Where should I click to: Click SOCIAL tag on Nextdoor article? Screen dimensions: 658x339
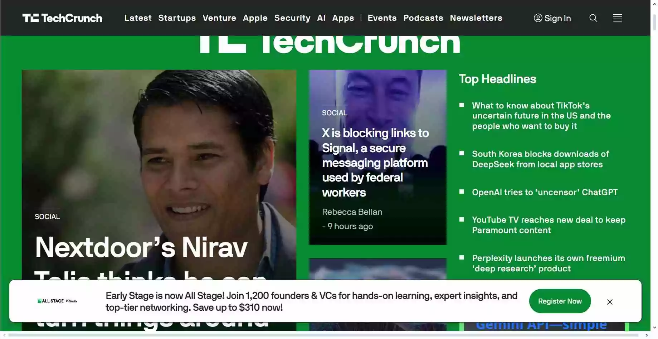coord(47,217)
